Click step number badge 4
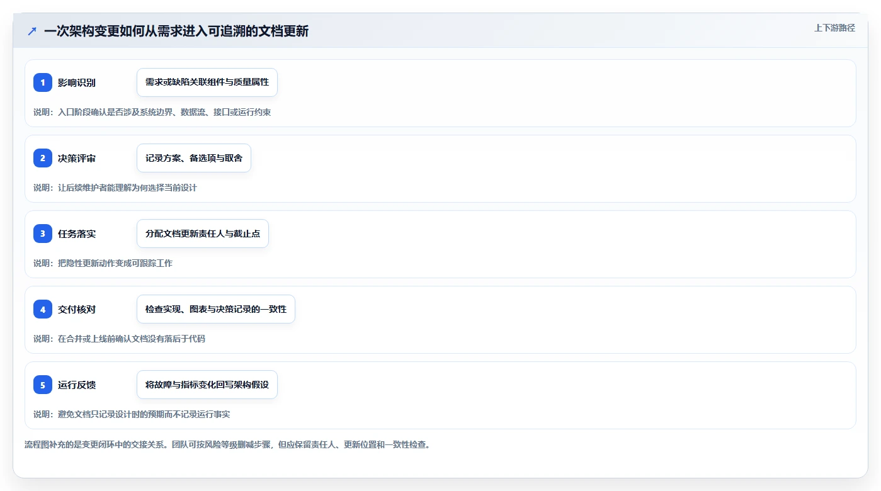This screenshot has height=491, width=881. click(43, 309)
